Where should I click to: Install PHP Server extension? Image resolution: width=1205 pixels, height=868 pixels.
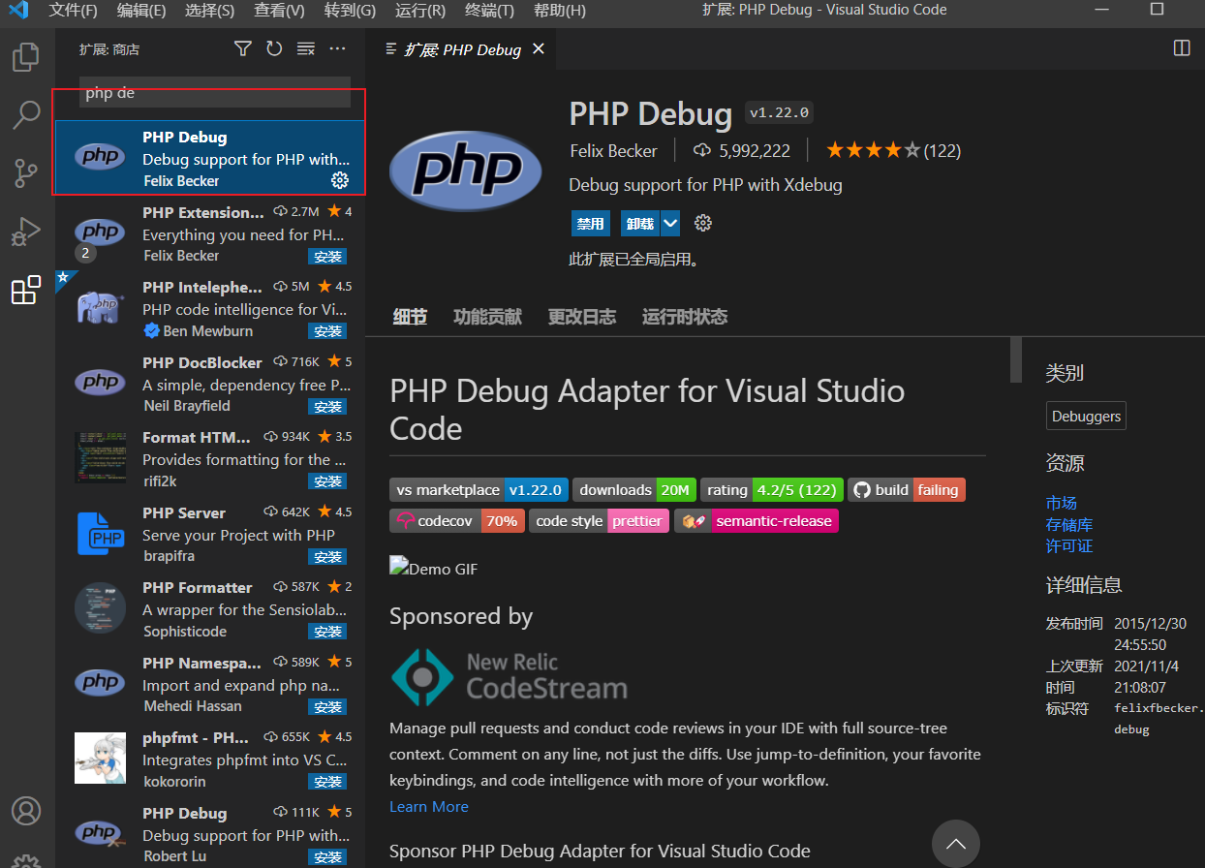click(x=327, y=557)
